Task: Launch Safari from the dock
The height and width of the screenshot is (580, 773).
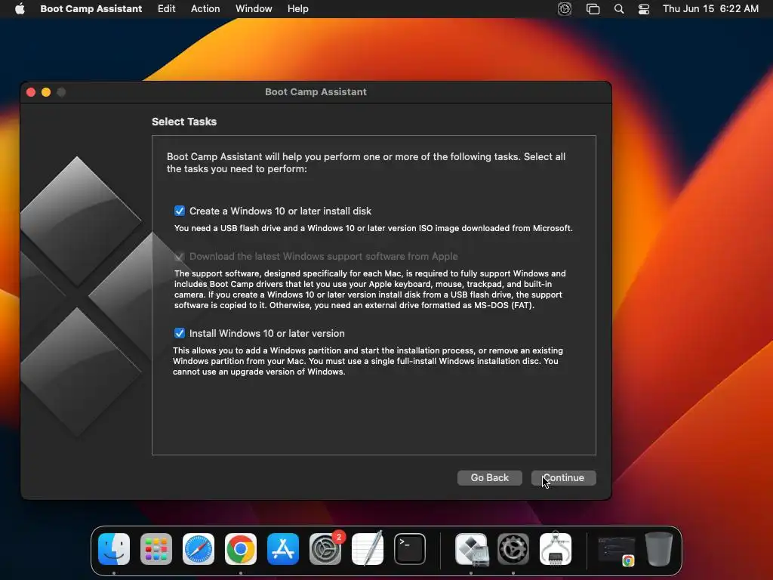Action: tap(199, 549)
